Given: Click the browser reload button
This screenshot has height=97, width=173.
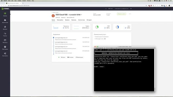Looking at the screenshot, I should tap(6, 5).
